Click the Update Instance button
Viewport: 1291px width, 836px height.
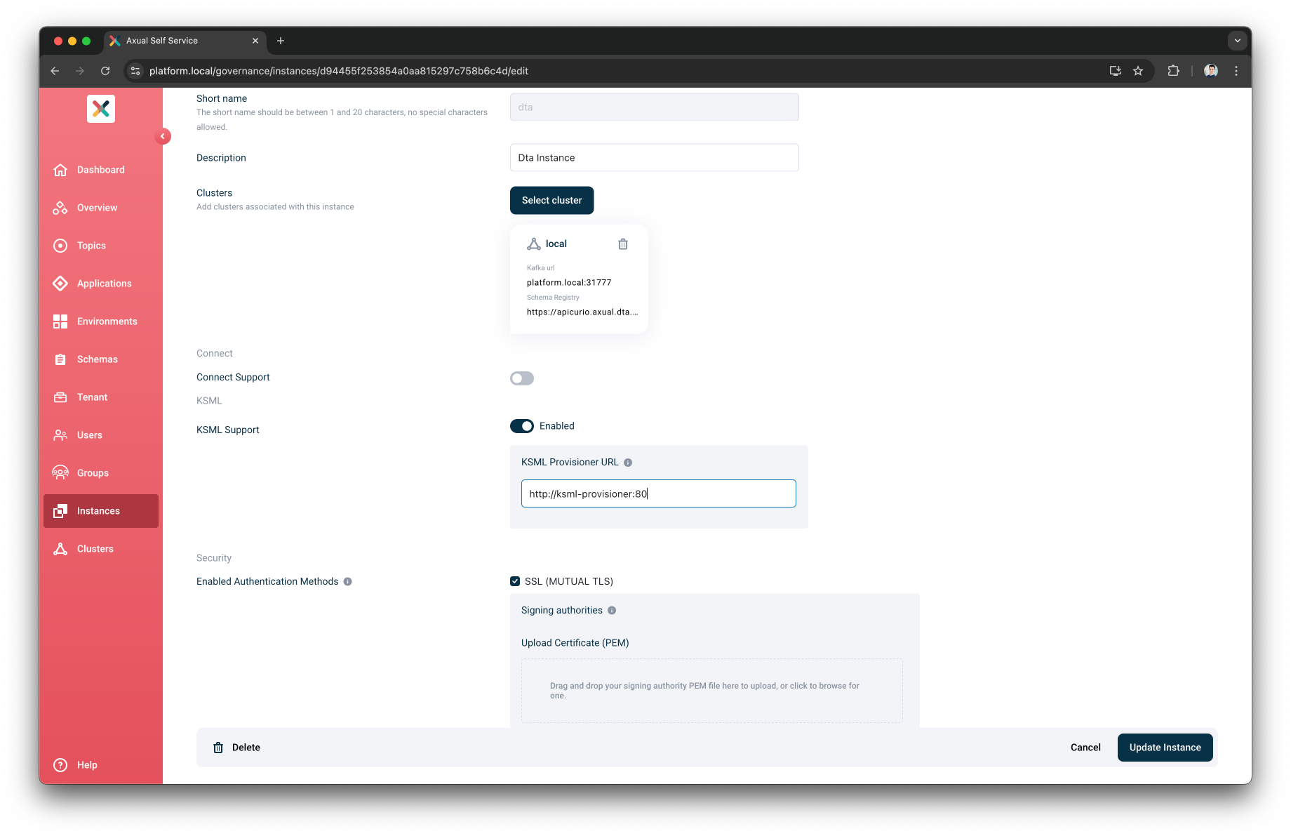(1165, 748)
